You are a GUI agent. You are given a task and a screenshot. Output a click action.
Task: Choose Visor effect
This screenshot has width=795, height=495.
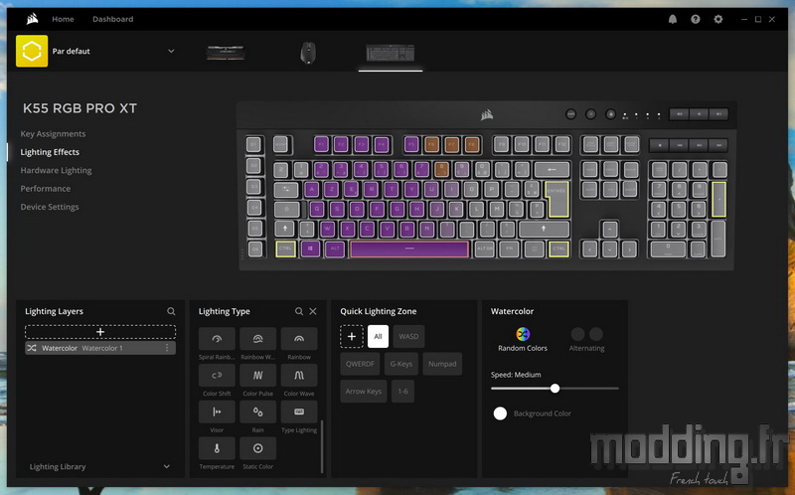(217, 412)
